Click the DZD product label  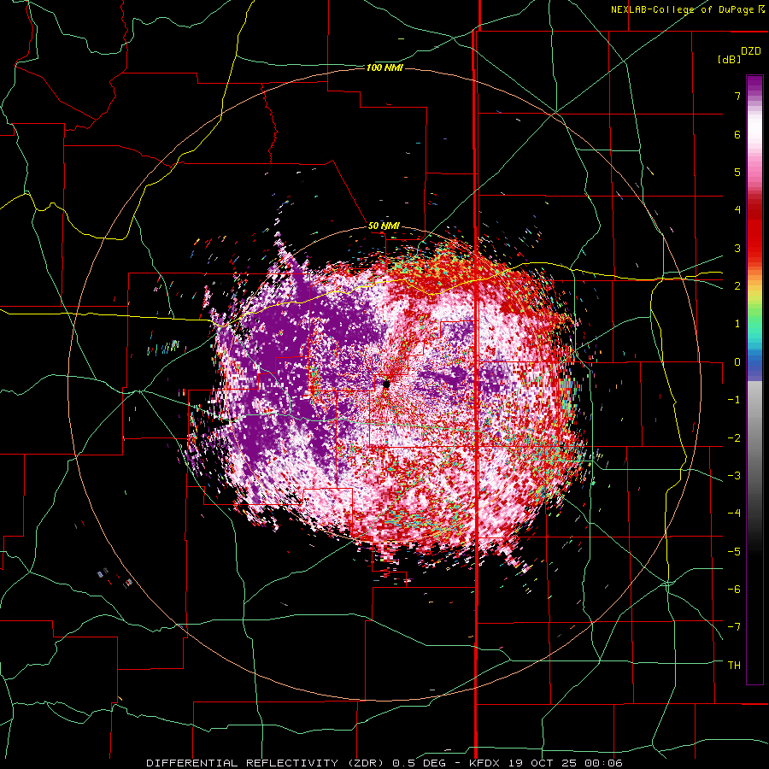(x=750, y=51)
